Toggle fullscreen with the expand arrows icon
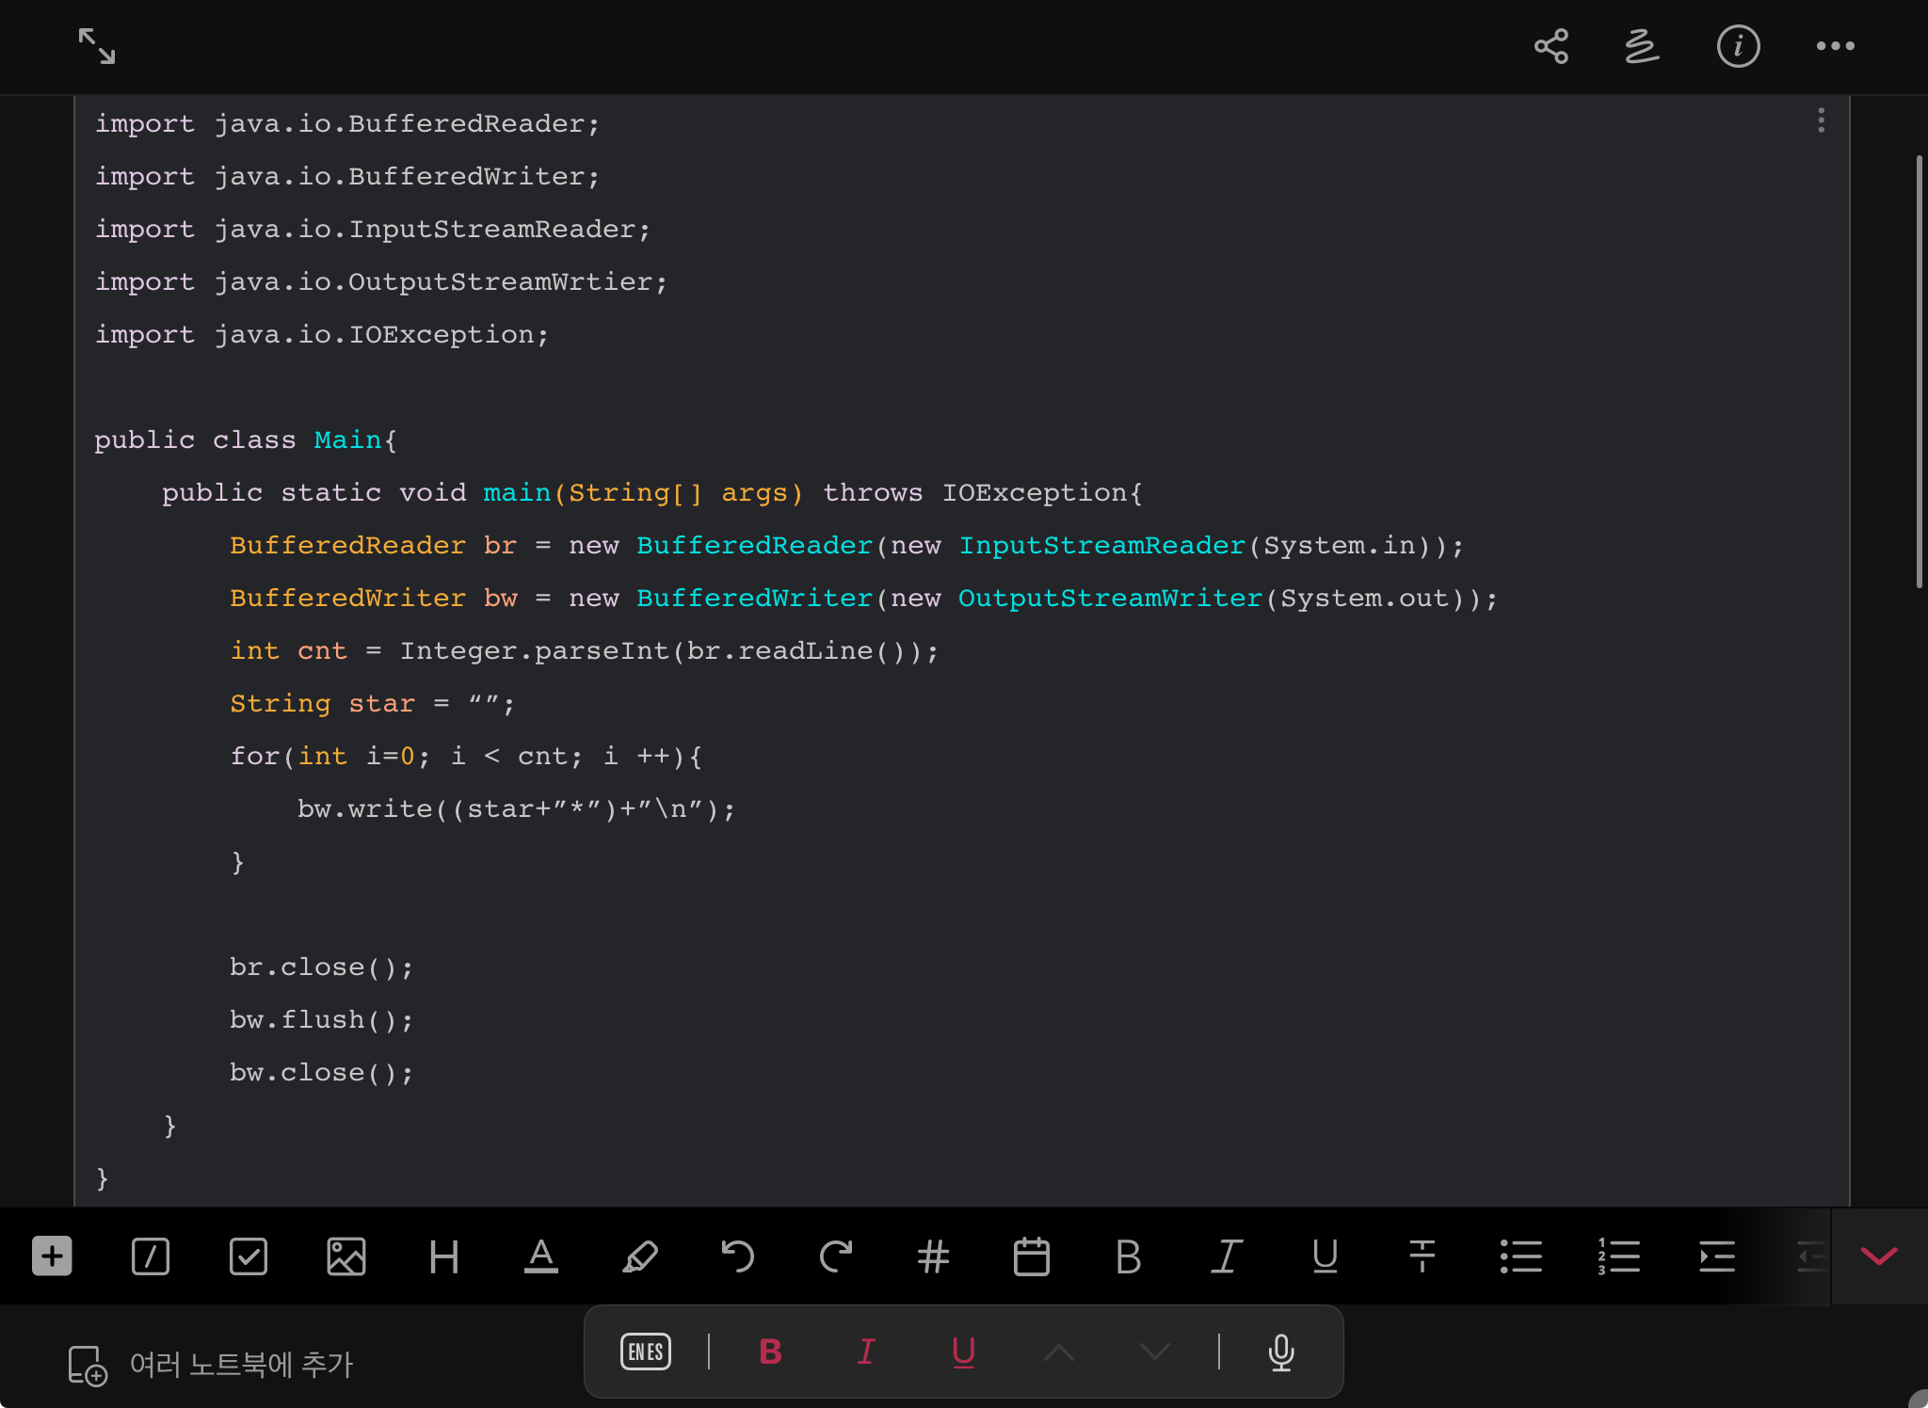1928x1408 pixels. (96, 46)
